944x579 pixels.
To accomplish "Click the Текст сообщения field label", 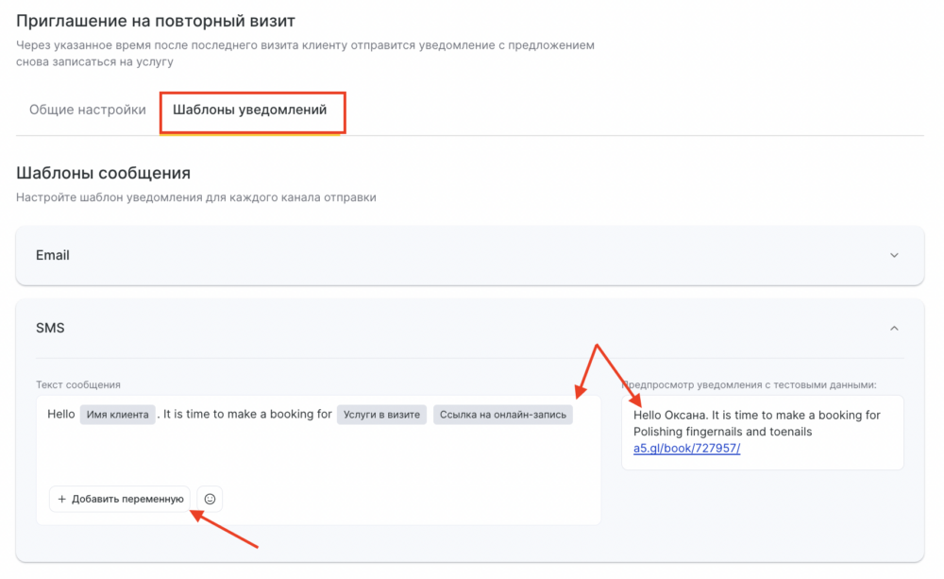I will (x=78, y=384).
